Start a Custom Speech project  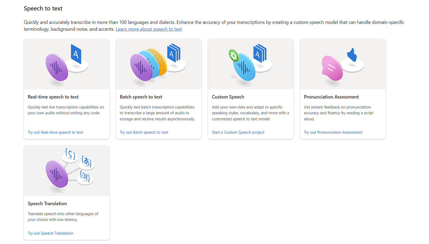[x=238, y=132]
